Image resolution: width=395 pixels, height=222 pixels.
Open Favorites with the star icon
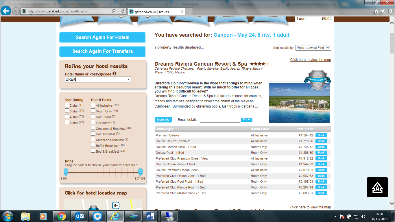[383, 11]
